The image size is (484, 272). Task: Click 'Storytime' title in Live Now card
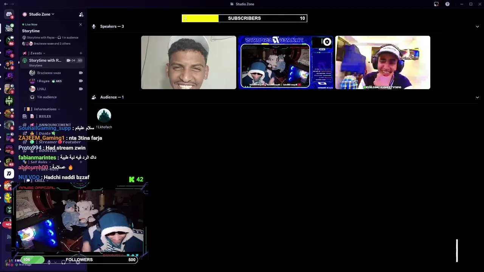click(x=31, y=31)
